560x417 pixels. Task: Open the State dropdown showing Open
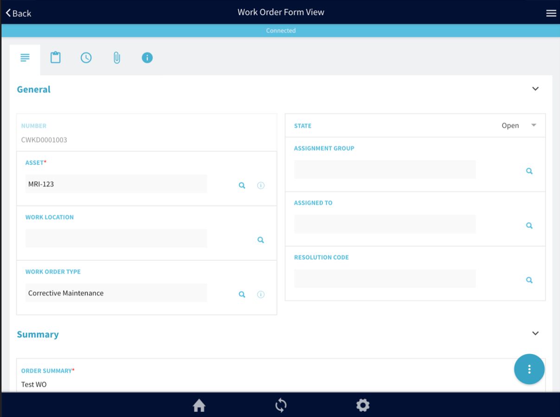click(x=519, y=126)
